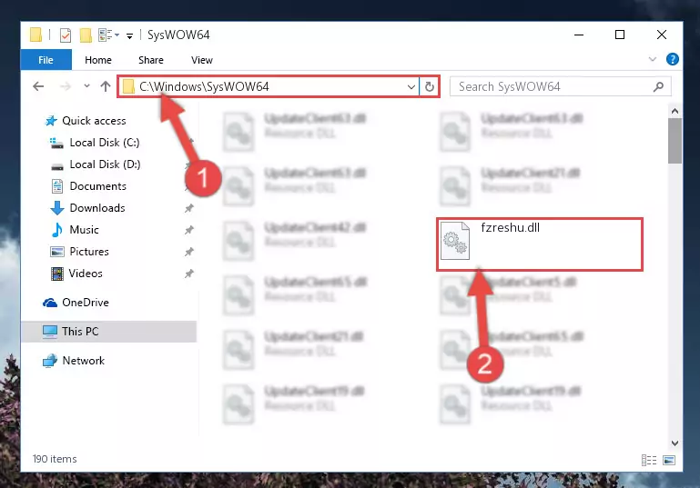Select Quick access in navigation pane
Screen dimensions: 700x488
click(x=94, y=121)
